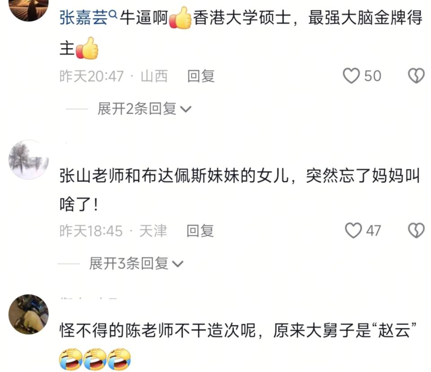The image size is (431, 372).
Task: Select the 怪不得的陈老师 comment text
Action: point(238,331)
